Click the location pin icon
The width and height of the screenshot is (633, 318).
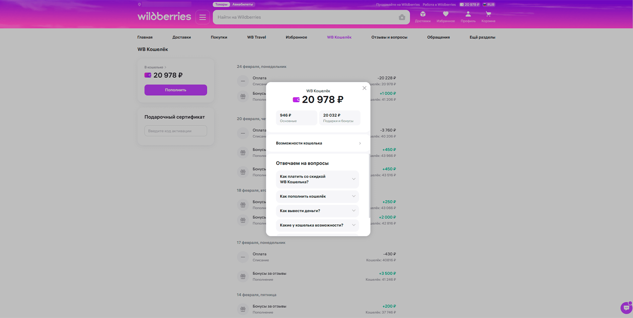coord(139,5)
